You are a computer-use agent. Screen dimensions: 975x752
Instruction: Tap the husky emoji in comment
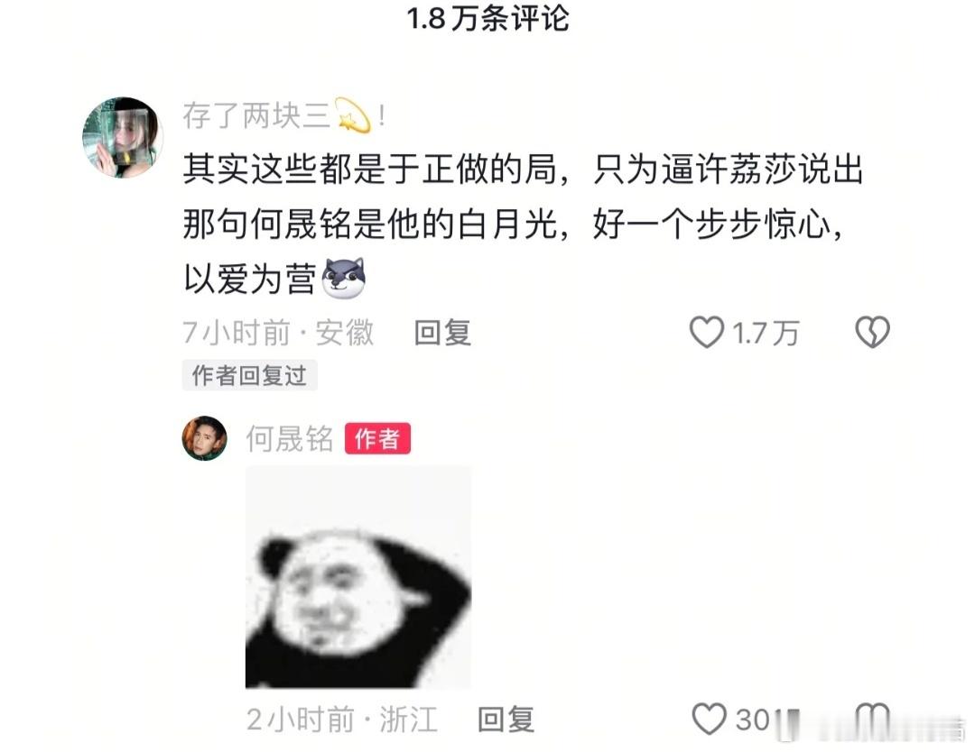[343, 279]
